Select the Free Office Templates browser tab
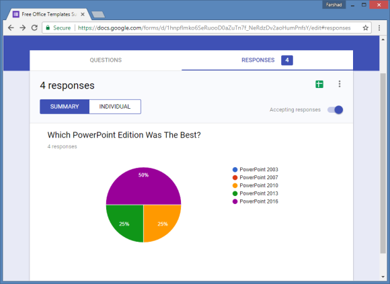 [x=48, y=14]
